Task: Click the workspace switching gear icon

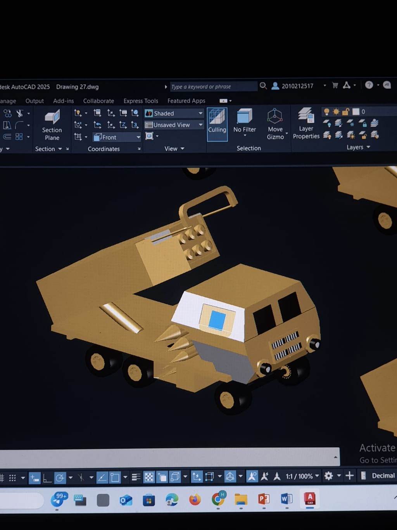Action: pyautogui.click(x=328, y=476)
